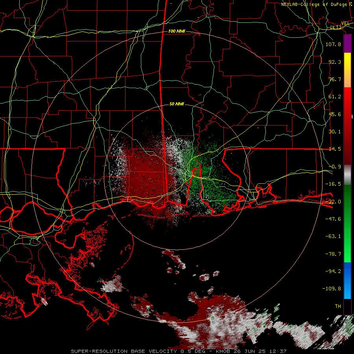This screenshot has height=354, width=354.
Task: Pick the black TH segment of the color bar
Action: coord(347,306)
